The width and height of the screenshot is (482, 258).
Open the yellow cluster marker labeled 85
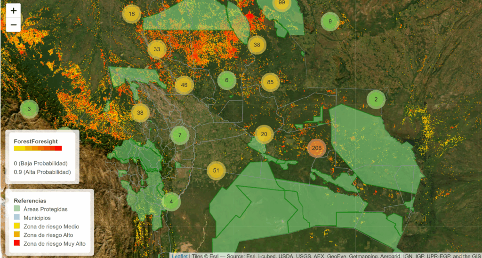tap(270, 82)
